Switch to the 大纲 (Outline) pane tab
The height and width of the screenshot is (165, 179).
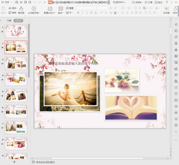tap(9, 21)
